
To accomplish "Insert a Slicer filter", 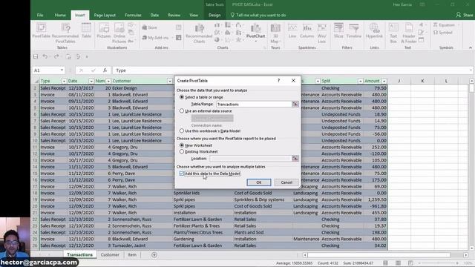I will pos(338,30).
